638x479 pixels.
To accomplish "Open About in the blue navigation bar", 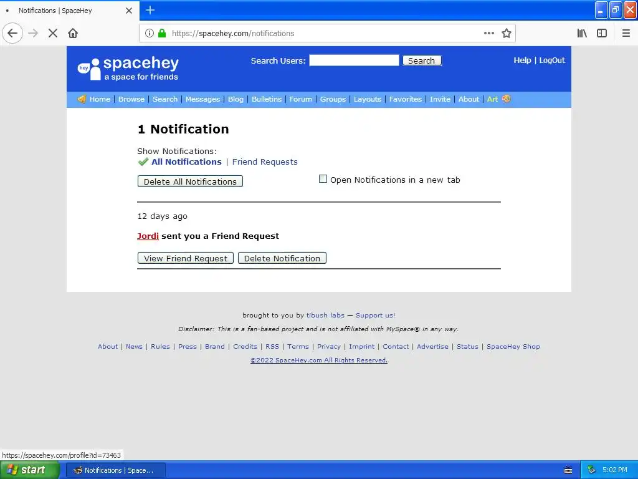I will 469,99.
